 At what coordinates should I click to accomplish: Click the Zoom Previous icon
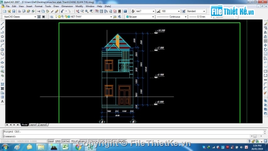pyautogui.click(x=91, y=11)
